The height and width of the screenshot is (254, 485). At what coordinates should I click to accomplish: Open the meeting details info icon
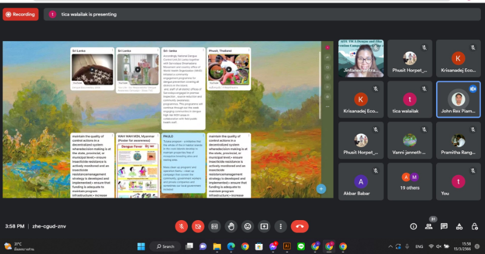coord(413,226)
